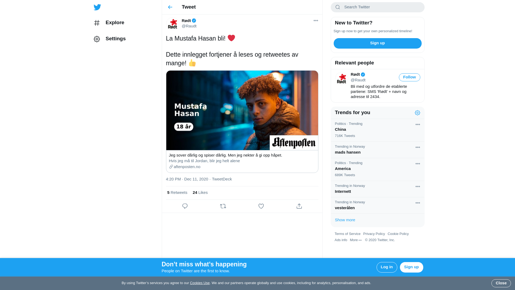Image resolution: width=515 pixels, height=290 pixels.
Task: Share the tweet via share icon
Action: point(299,206)
